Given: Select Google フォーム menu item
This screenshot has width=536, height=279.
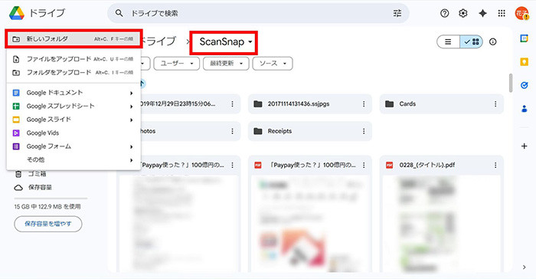Looking at the screenshot, I should (x=74, y=146).
